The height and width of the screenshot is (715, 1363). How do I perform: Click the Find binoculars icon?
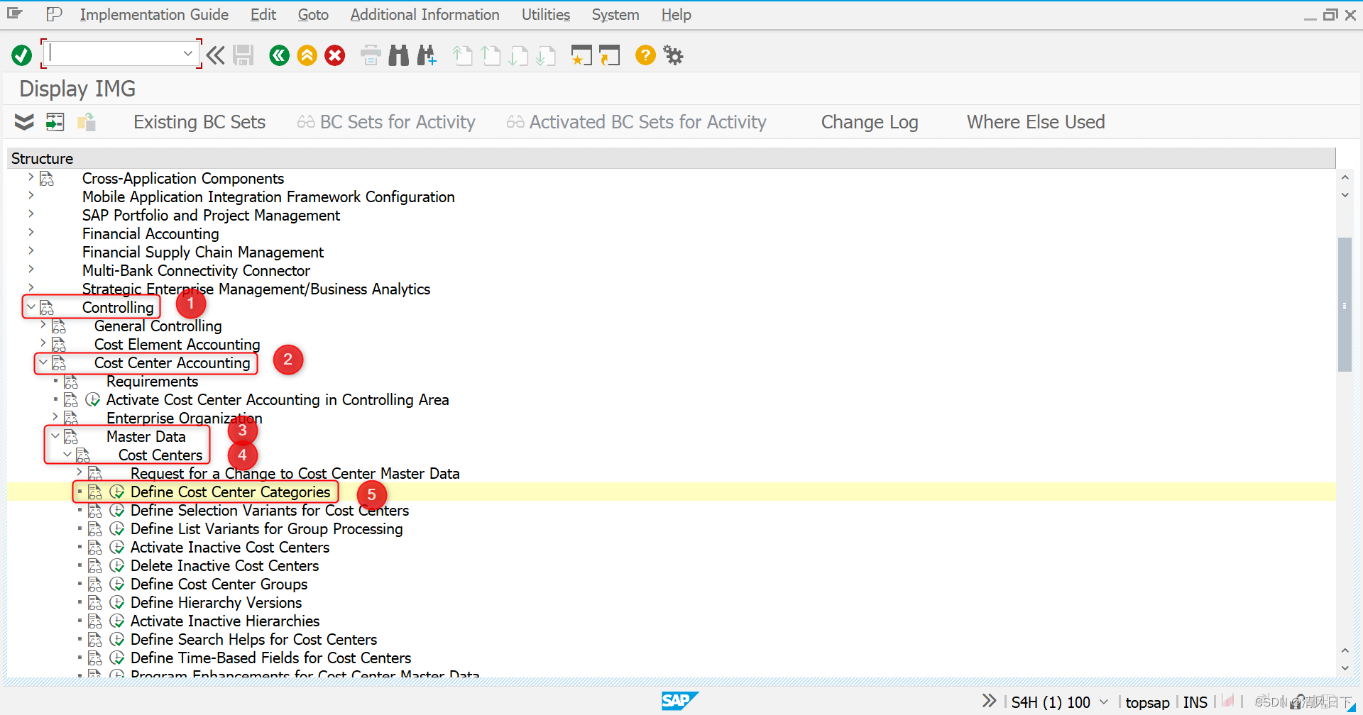[x=399, y=55]
